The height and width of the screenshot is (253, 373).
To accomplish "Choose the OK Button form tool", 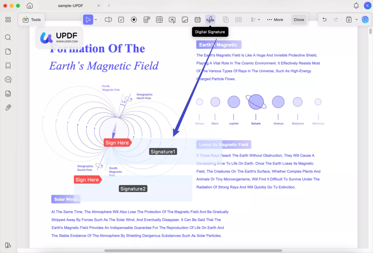I will pyautogui.click(x=172, y=20).
